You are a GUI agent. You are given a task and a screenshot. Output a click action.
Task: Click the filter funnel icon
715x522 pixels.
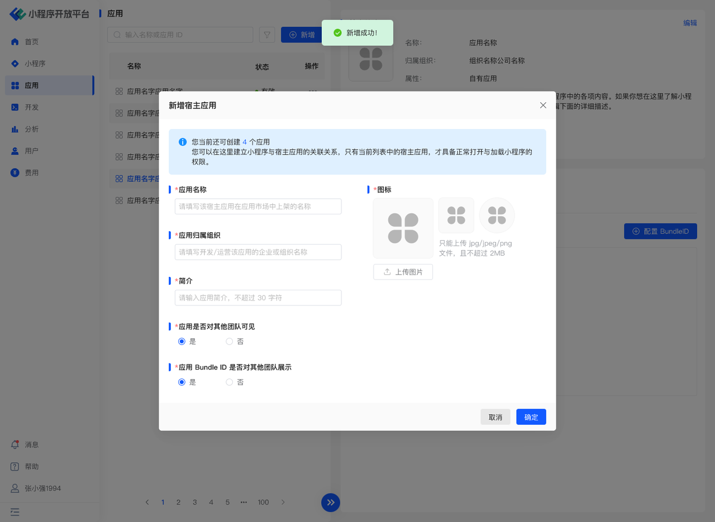pos(267,35)
